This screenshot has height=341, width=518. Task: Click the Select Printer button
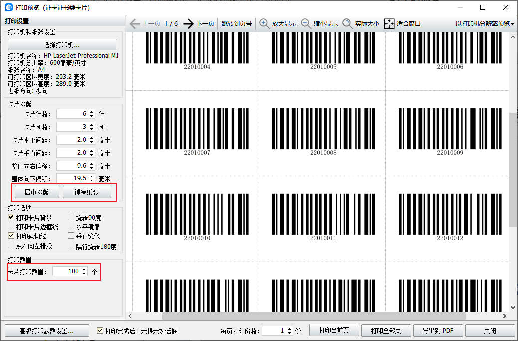[62, 45]
